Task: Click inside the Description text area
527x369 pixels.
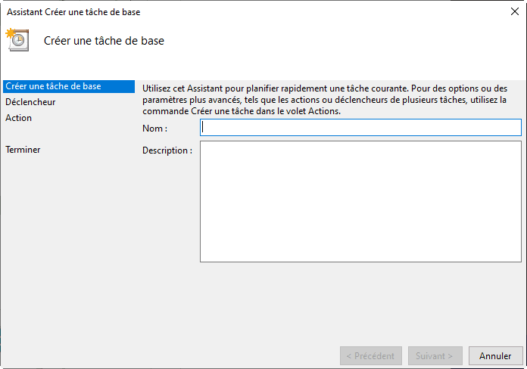Action: click(x=360, y=201)
